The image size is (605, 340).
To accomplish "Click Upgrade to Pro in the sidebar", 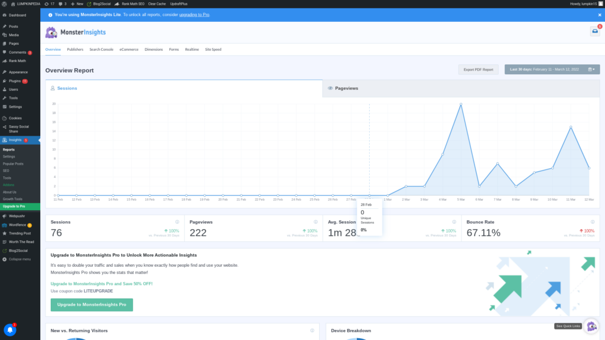I will click(20, 207).
